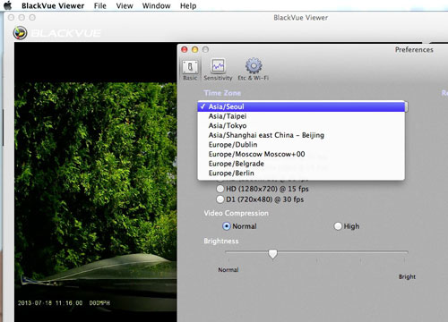Click the dashcam video preview
Screen dimensions: 448x322
point(96,182)
